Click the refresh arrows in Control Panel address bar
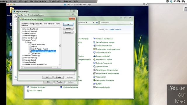 97,23
